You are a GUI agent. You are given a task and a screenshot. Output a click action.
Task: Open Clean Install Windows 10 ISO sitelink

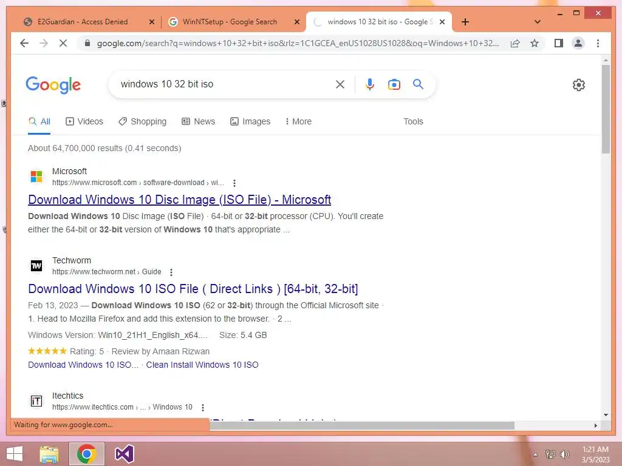[x=202, y=365]
